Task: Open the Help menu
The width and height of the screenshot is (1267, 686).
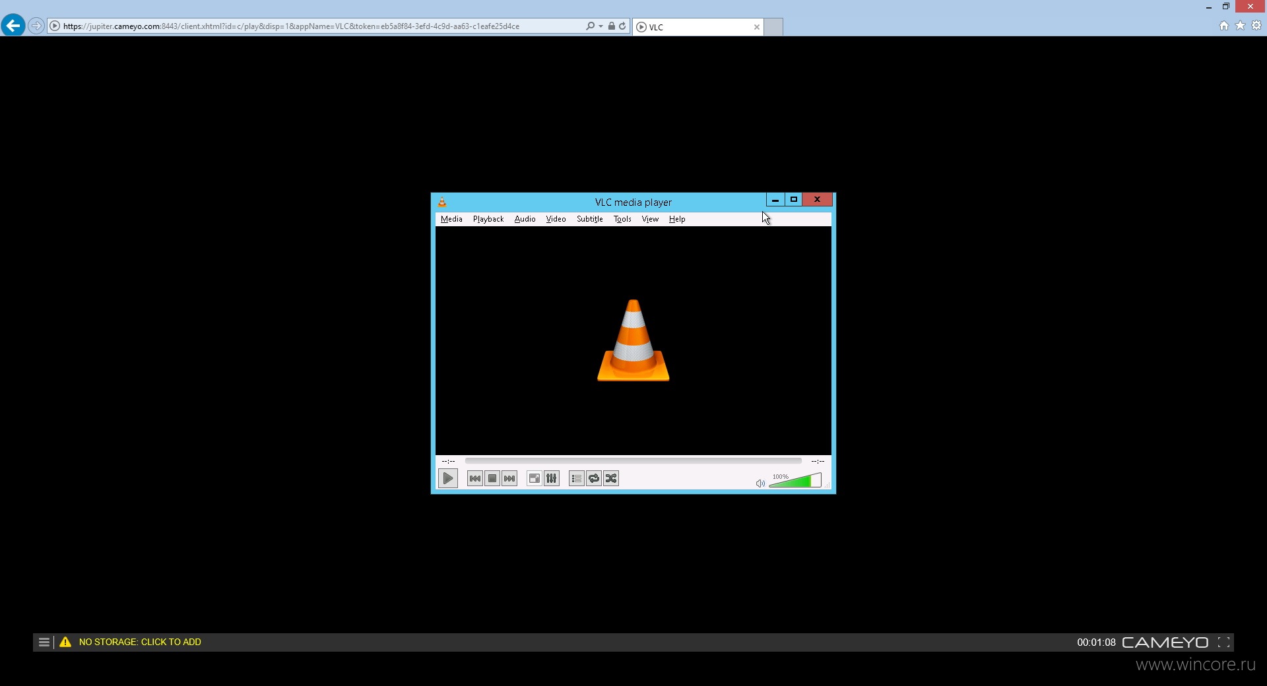Action: tap(677, 219)
